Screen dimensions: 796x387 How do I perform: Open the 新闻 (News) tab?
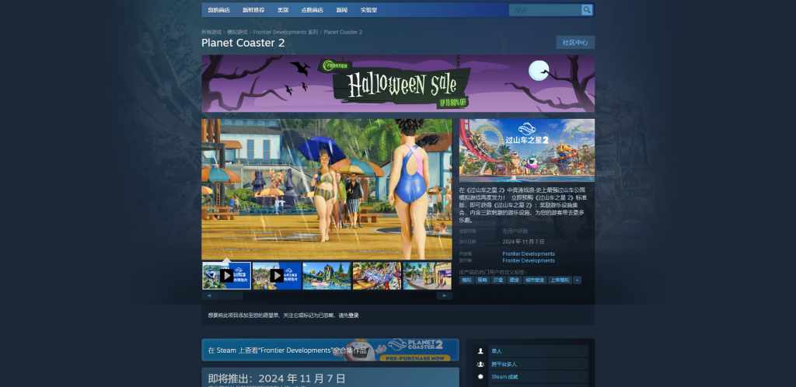pos(342,10)
